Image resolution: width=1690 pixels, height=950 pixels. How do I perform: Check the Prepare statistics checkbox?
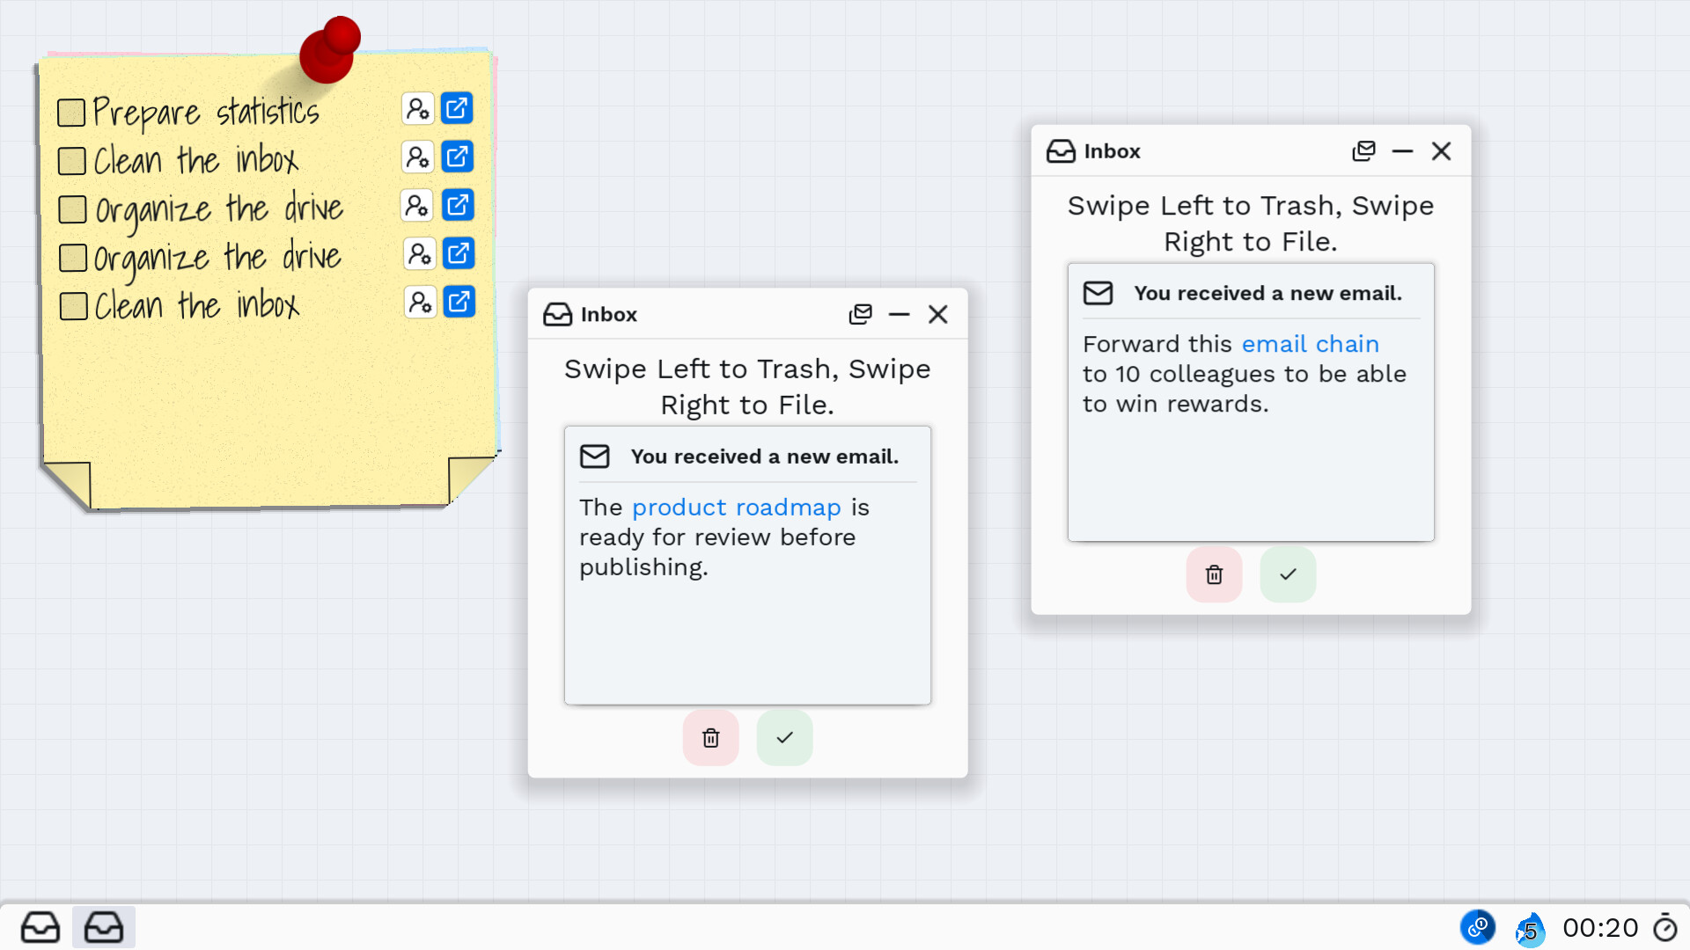coord(71,113)
